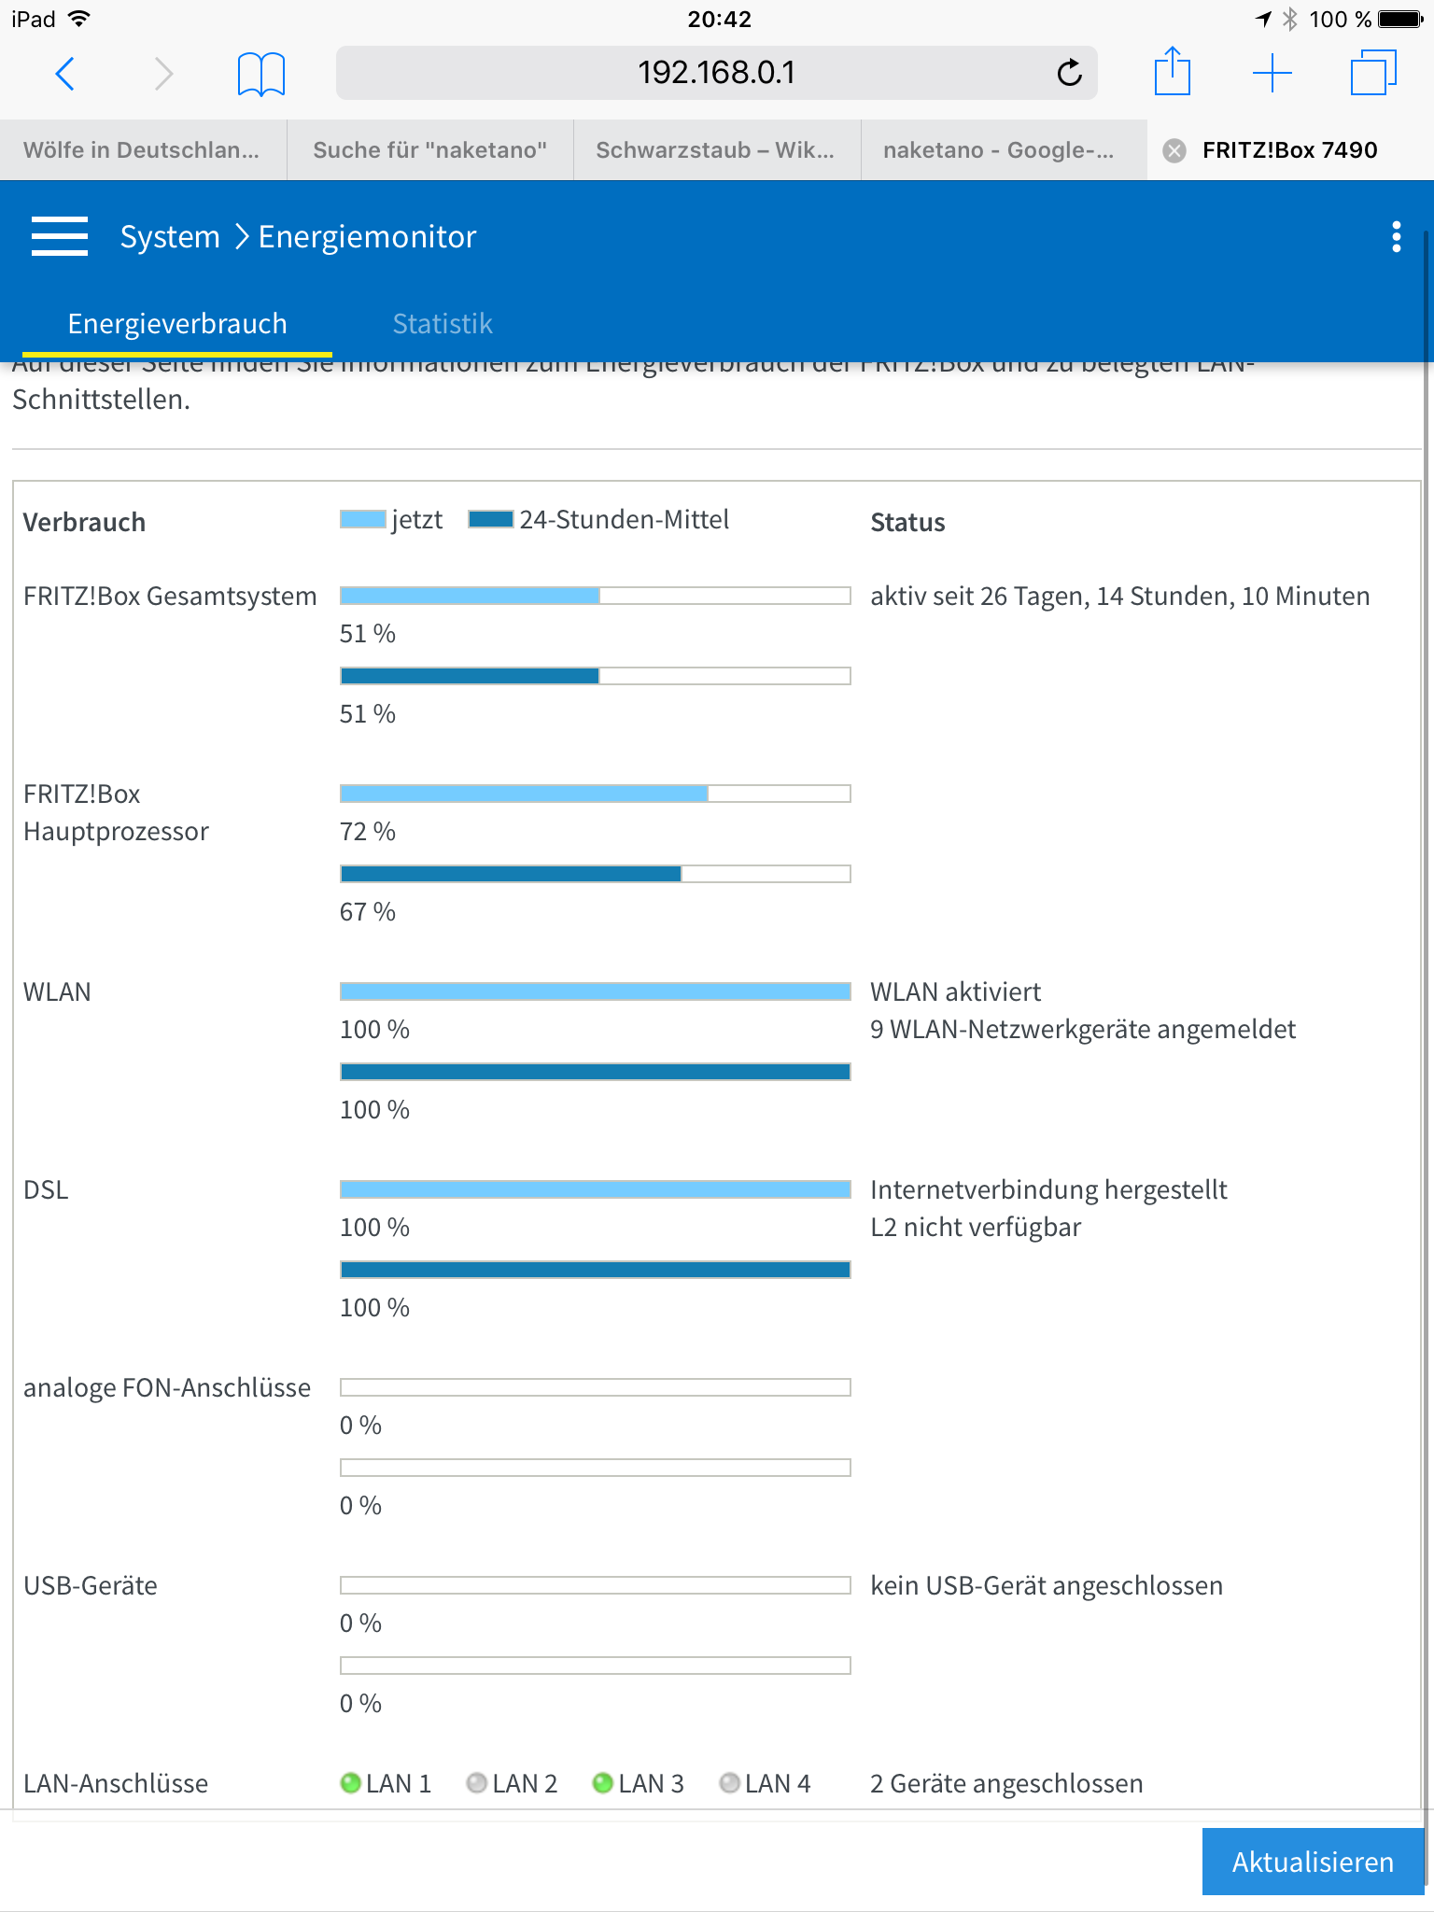Image resolution: width=1434 pixels, height=1912 pixels.
Task: Show all tabs overview icon
Action: tap(1373, 73)
